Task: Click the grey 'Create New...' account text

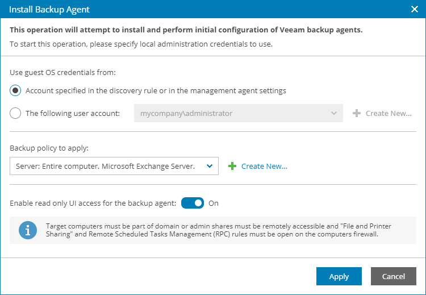Action: [x=389, y=113]
